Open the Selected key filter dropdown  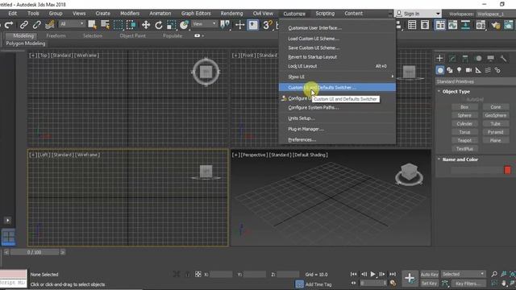pyautogui.click(x=463, y=274)
